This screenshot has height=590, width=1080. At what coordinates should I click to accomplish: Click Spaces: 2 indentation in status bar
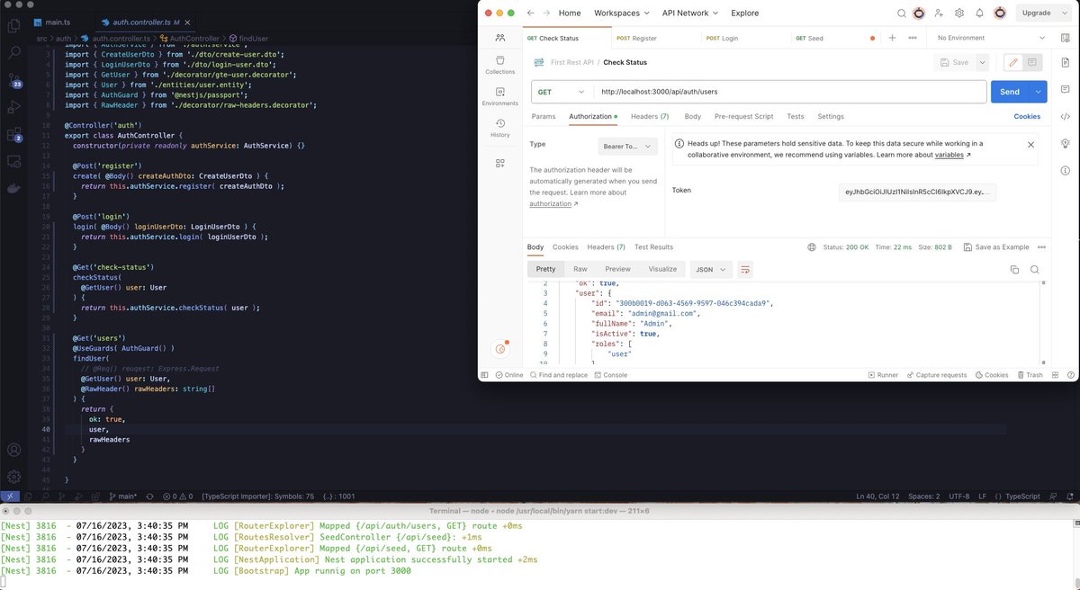tap(923, 496)
